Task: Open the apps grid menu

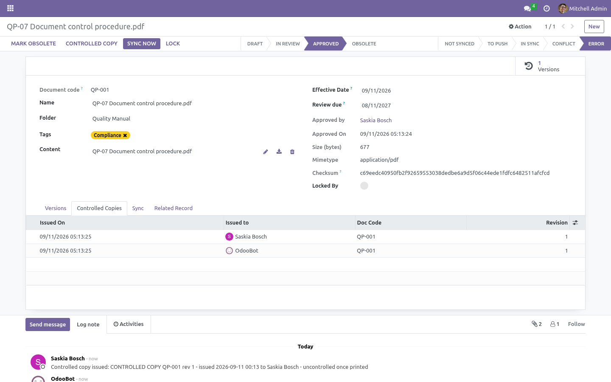Action: point(10,8)
